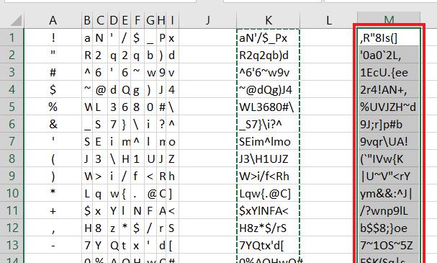Select column F header
The image size is (437, 263).
point(138,20)
